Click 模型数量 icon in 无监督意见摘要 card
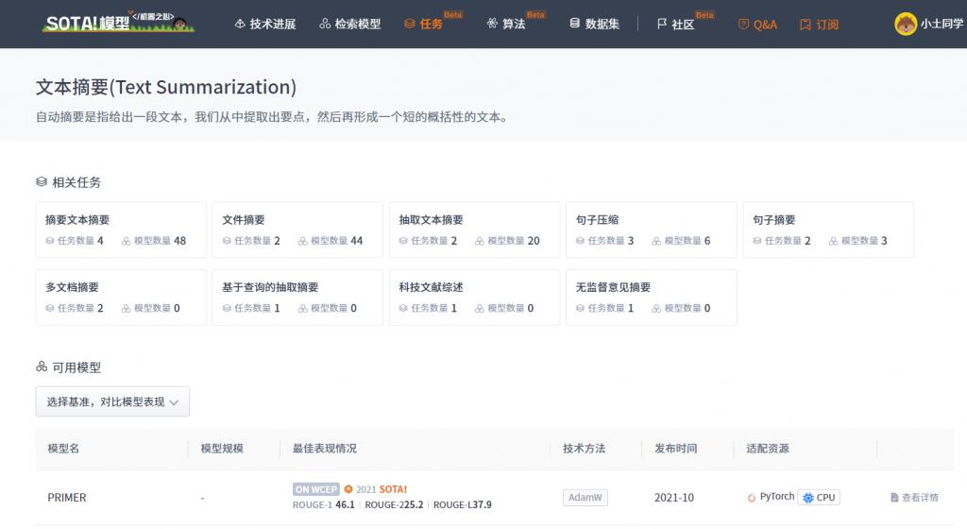Image resolution: width=967 pixels, height=529 pixels. (657, 308)
